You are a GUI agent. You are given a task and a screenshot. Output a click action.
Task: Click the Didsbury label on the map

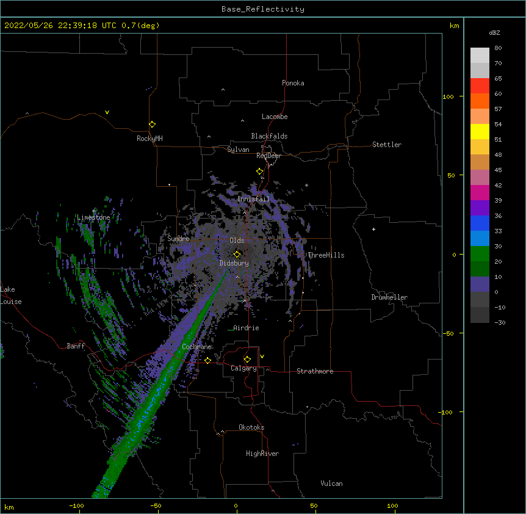(x=234, y=263)
